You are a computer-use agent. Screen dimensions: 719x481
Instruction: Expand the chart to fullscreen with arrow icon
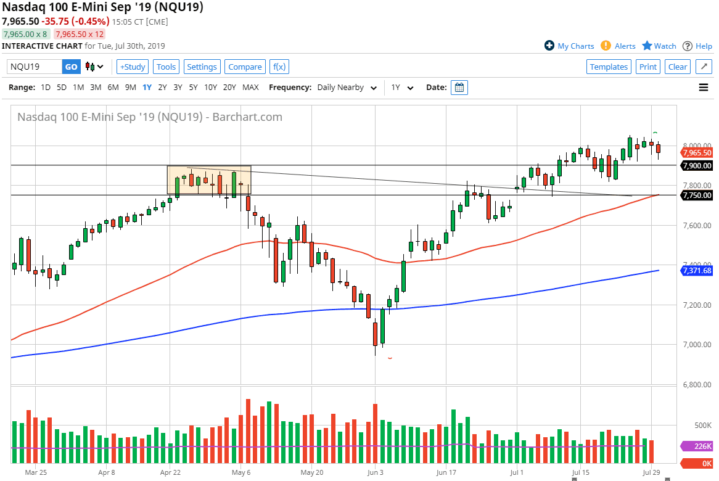coord(704,67)
